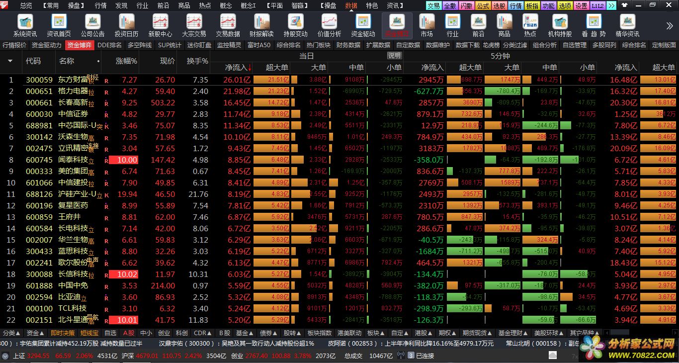Image resolution: width=679 pixels, height=363 pixels.
Task: Open the 特色 menu
Action: (372, 5)
